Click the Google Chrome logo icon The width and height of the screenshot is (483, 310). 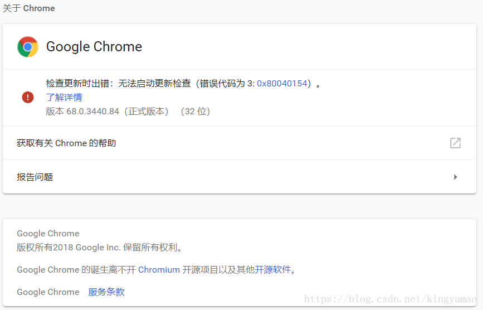click(x=28, y=47)
